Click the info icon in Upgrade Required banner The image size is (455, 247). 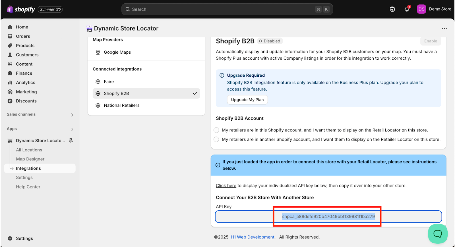pos(222,75)
